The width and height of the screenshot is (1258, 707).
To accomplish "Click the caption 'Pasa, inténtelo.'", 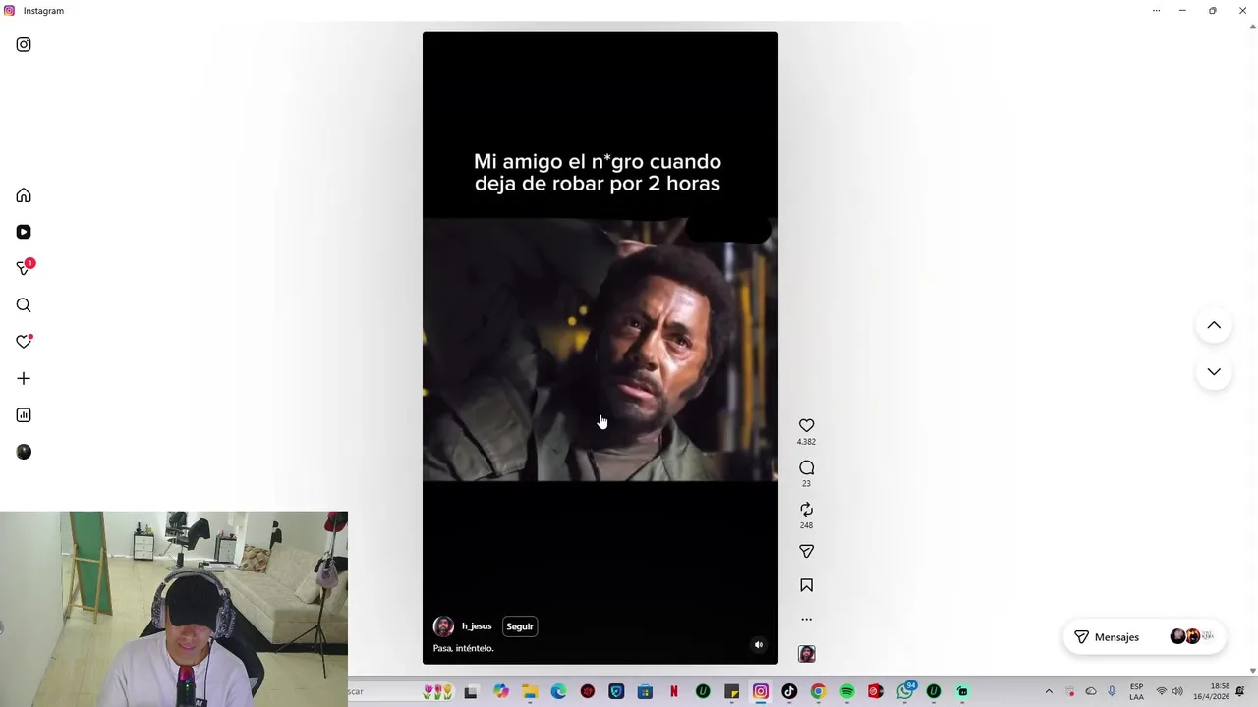I will click(463, 648).
